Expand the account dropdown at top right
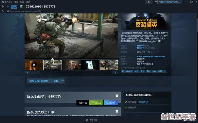This screenshot has width=198, height=123. 170,2
